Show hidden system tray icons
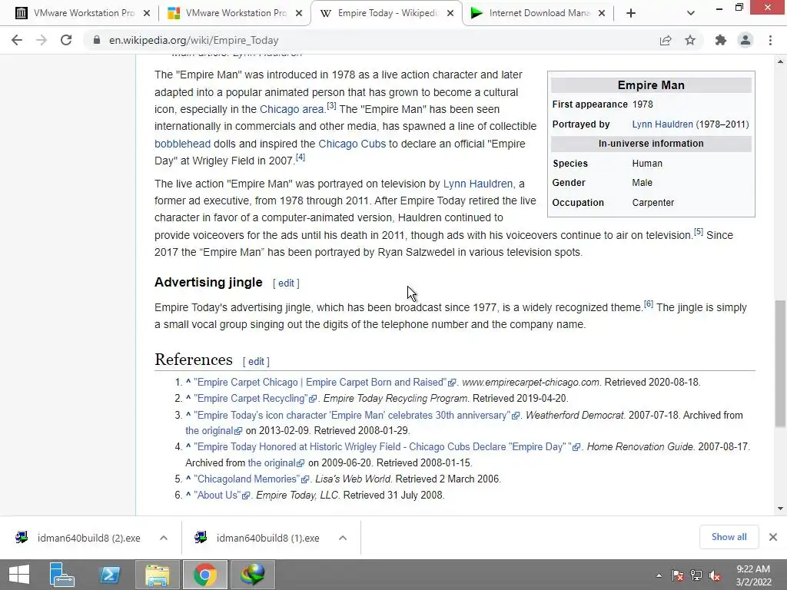 659,575
